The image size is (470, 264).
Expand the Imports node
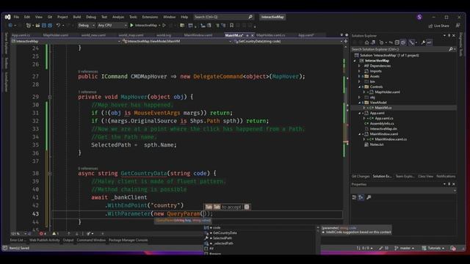[x=359, y=71]
